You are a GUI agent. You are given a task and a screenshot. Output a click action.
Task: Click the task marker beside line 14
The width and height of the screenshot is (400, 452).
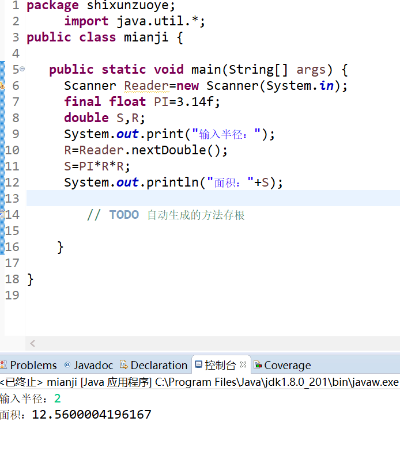coord(2,214)
